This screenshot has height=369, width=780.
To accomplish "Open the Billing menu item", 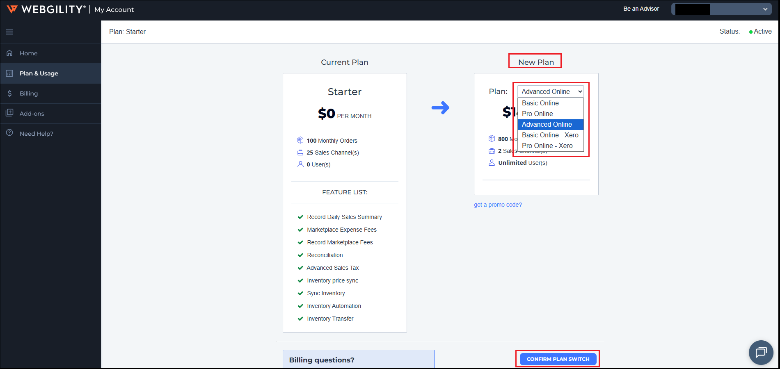I will coord(29,93).
